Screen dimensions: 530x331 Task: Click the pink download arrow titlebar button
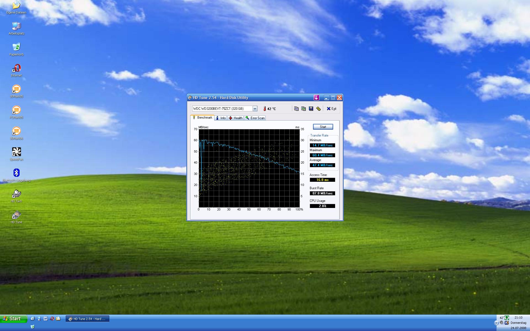coord(316,98)
